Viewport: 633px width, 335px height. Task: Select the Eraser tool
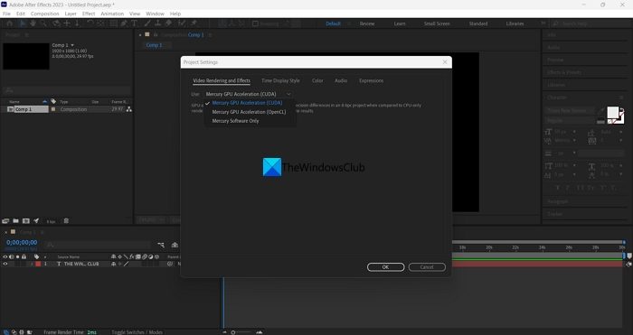pos(168,23)
